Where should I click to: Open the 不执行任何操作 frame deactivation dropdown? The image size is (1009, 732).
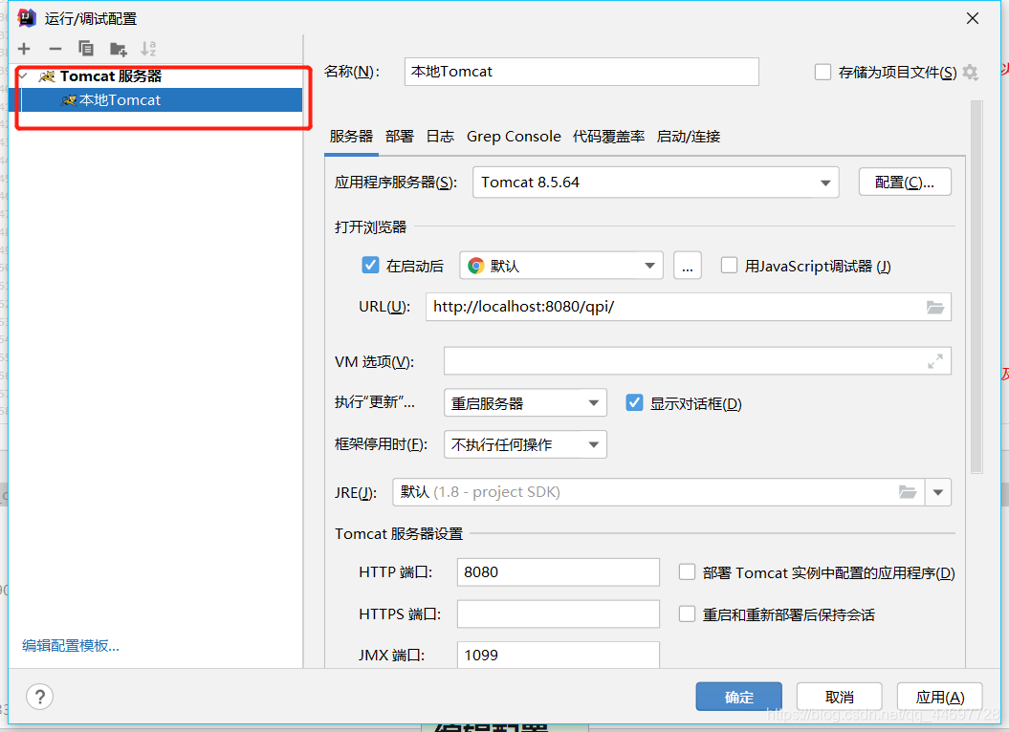(525, 444)
